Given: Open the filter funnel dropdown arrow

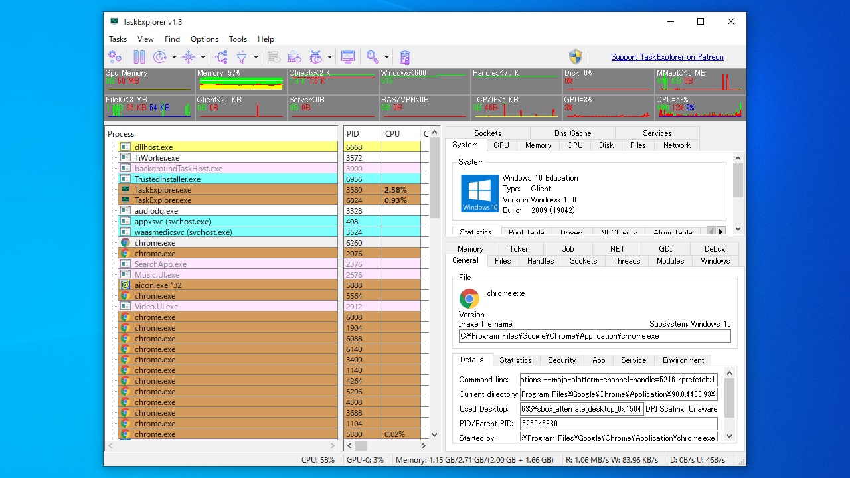Looking at the screenshot, I should (x=256, y=57).
